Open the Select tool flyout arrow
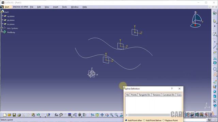The height and width of the screenshot is (122, 218). coord(217,23)
